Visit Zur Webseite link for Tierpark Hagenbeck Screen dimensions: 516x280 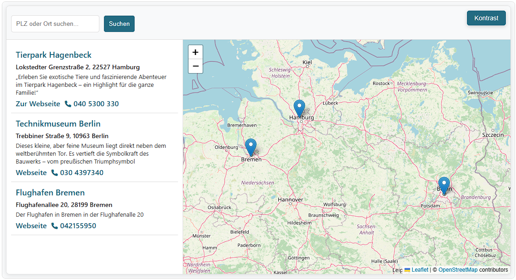tap(38, 104)
